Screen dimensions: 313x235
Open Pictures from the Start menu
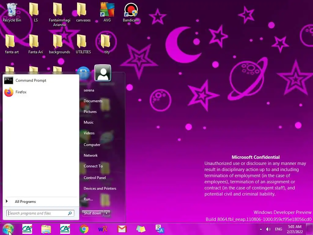(90, 112)
